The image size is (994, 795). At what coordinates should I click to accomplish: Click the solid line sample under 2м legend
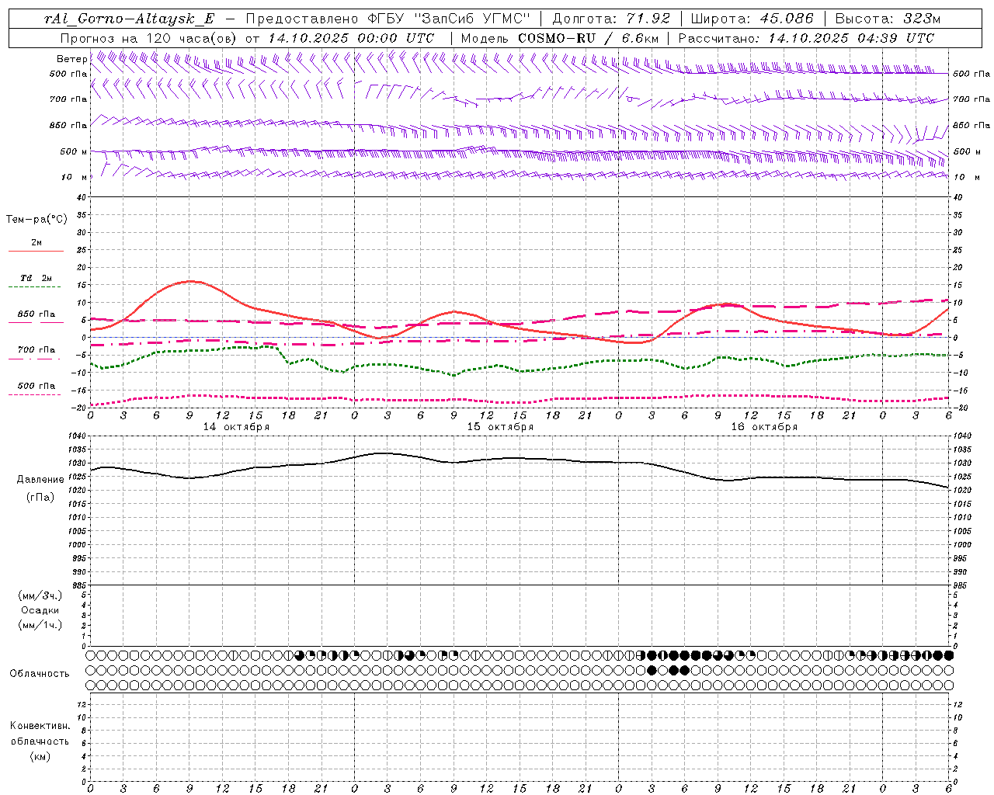(36, 251)
